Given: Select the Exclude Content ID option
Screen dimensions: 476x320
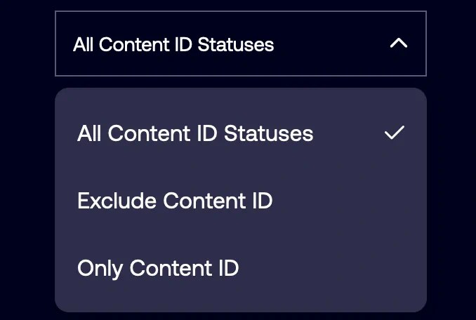Looking at the screenshot, I should point(175,201).
